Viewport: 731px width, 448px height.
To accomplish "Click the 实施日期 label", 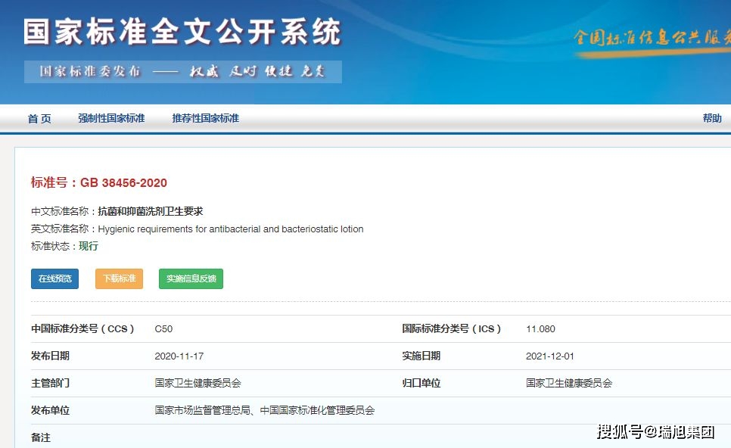I will 421,356.
